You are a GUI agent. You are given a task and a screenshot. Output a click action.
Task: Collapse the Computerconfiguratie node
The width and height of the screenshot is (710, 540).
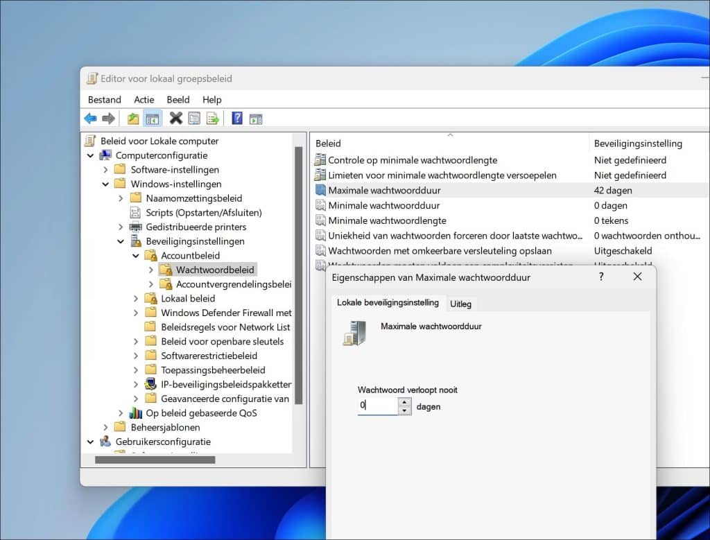click(x=90, y=155)
